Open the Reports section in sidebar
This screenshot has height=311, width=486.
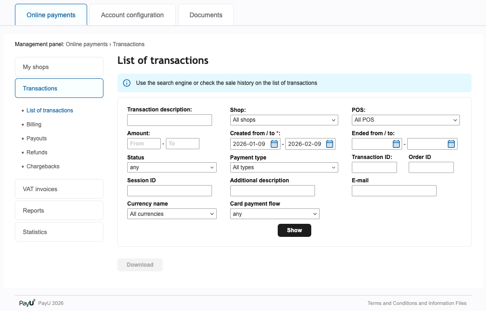59,211
